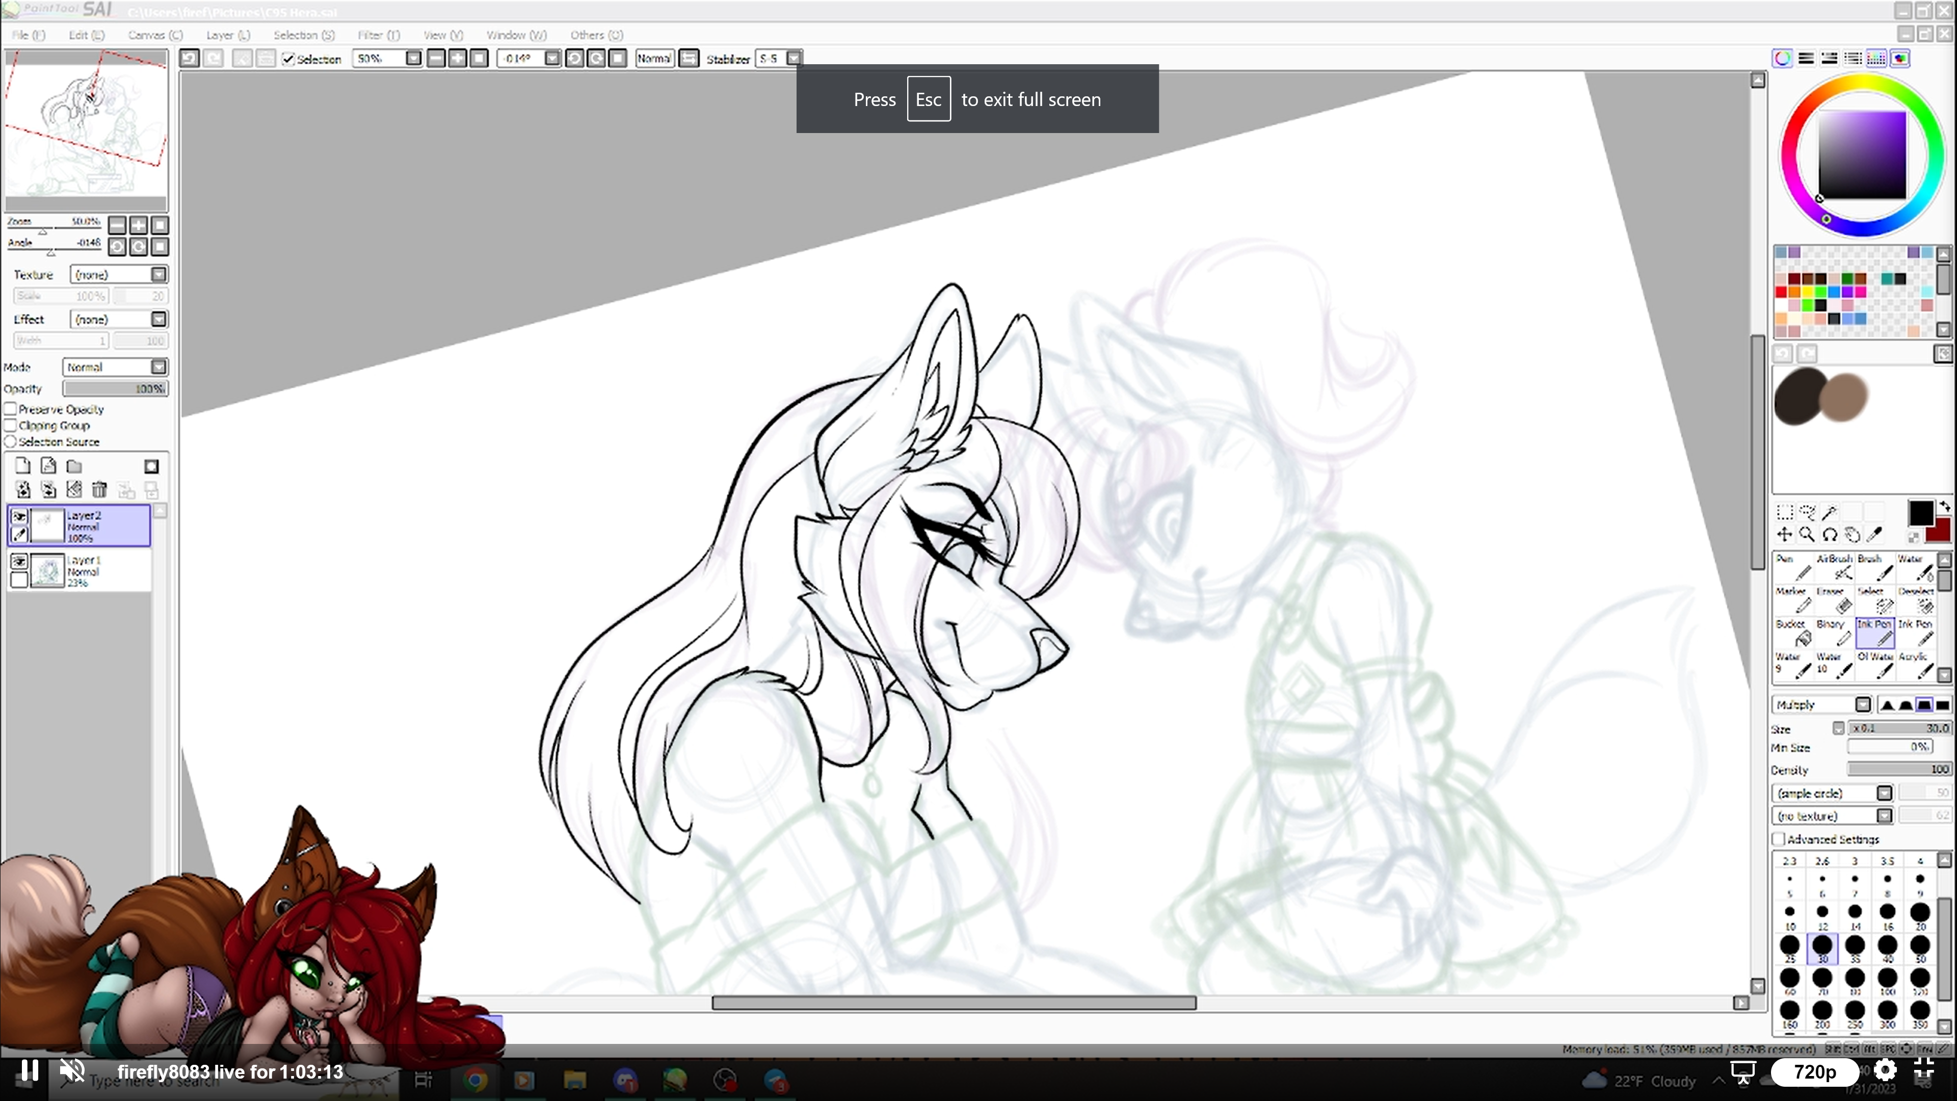Open the Stabilizer dropdown
1957x1101 pixels.
pos(794,59)
